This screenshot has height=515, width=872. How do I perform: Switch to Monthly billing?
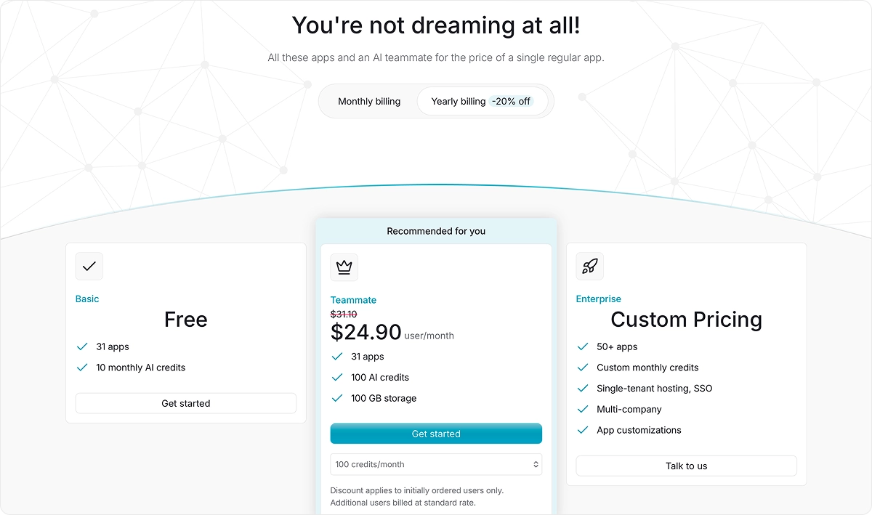[369, 101]
